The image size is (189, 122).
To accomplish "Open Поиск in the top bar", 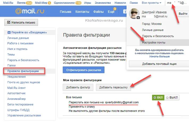I will 134,3.
